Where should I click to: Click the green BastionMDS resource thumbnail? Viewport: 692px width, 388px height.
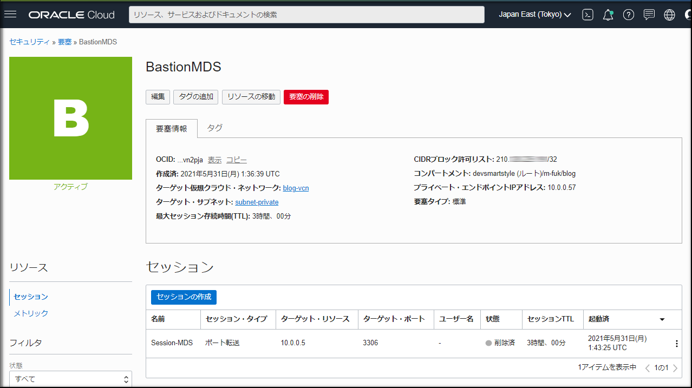click(71, 118)
